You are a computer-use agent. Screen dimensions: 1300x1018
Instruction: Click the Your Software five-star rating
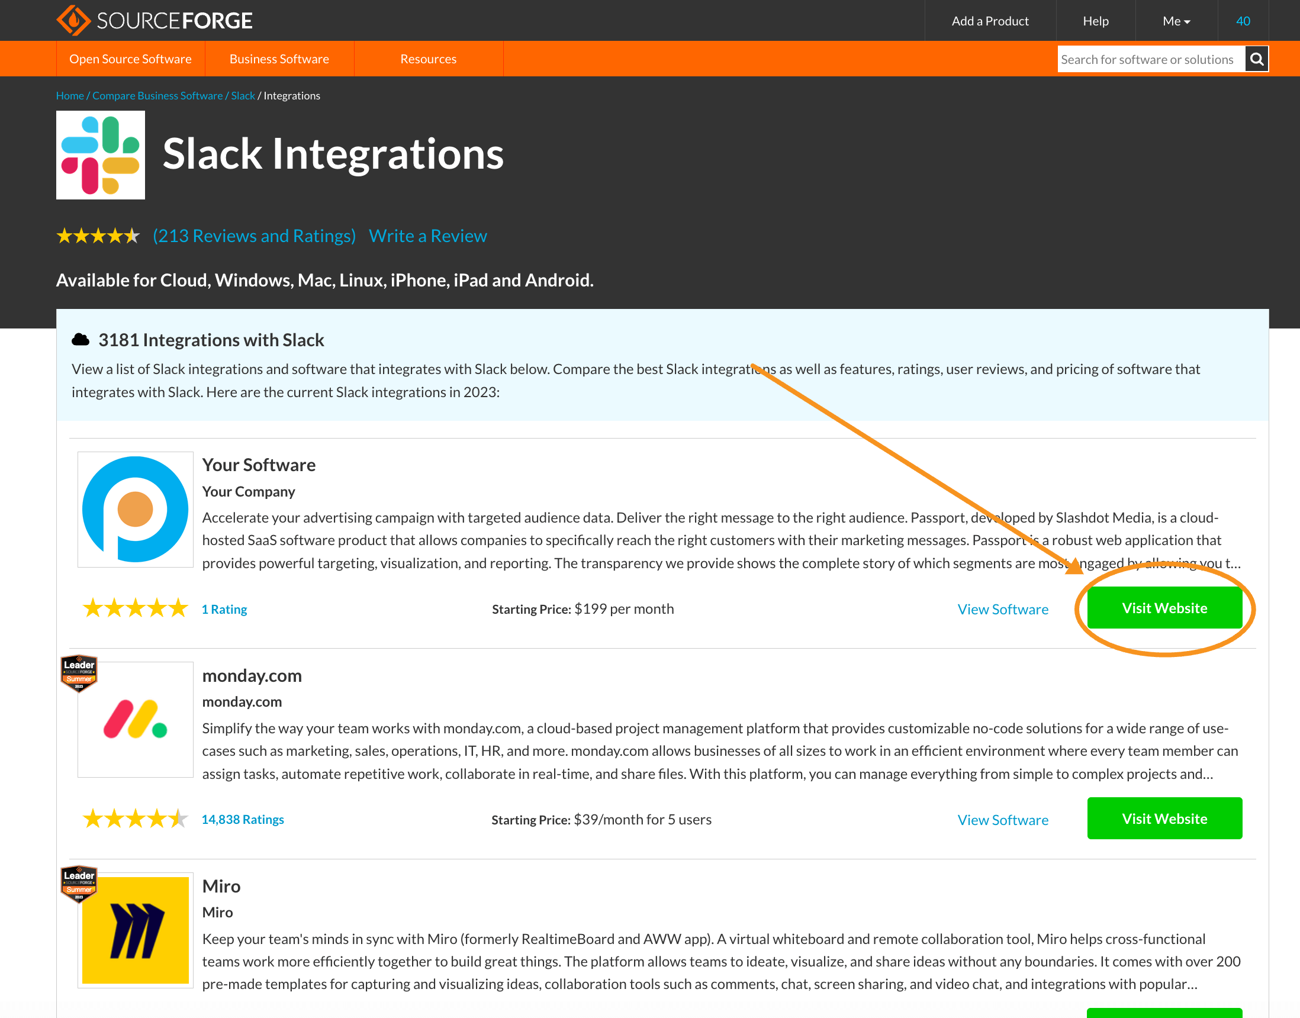(136, 608)
